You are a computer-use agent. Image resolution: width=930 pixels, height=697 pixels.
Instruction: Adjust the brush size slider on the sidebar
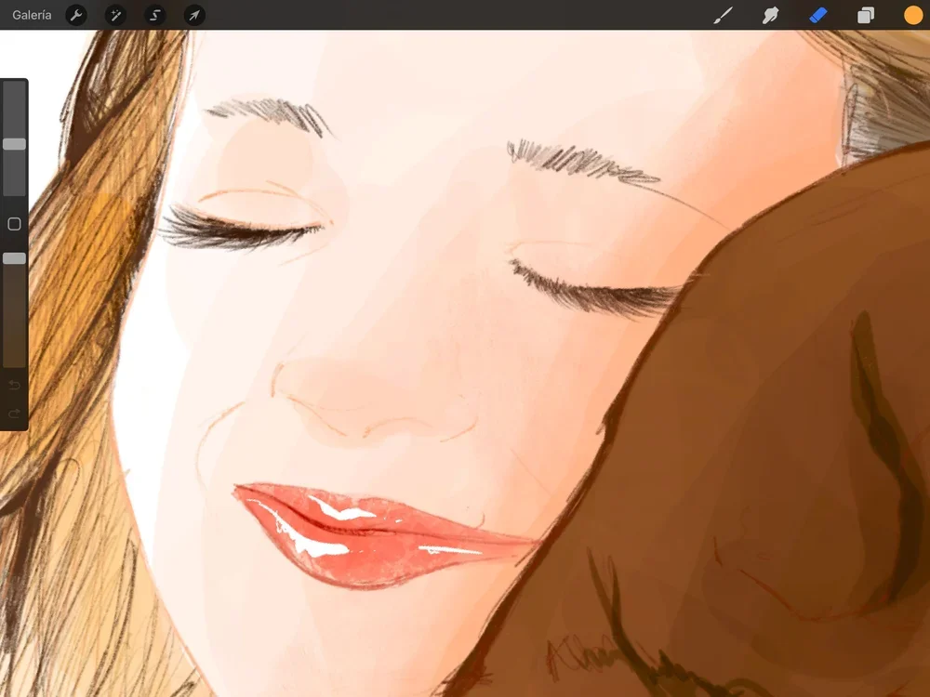[14, 144]
